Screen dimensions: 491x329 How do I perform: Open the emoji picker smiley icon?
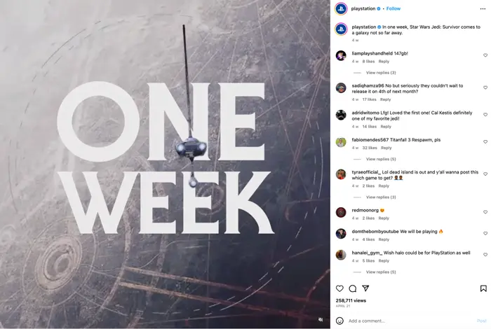(339, 321)
